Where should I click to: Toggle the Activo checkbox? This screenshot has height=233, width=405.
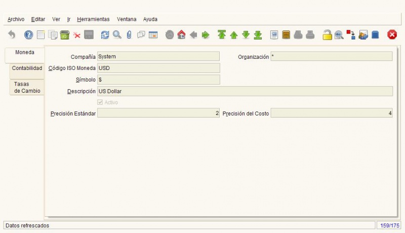point(100,102)
